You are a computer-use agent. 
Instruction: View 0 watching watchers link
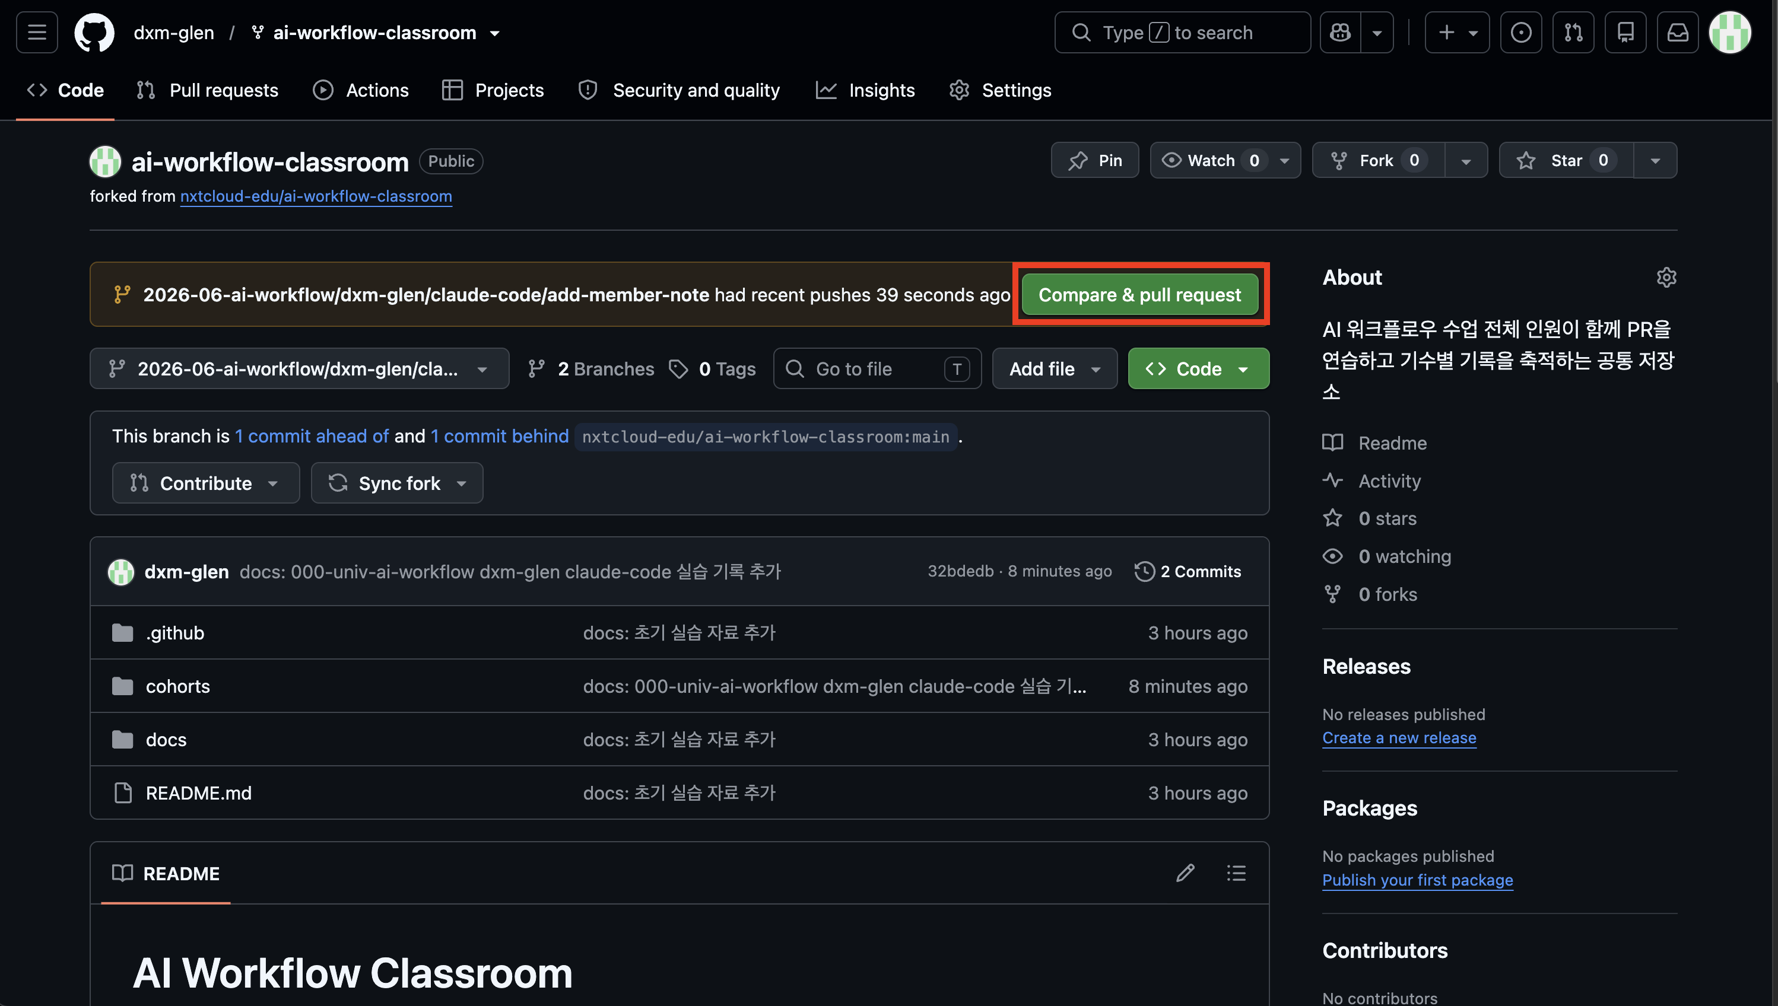coord(1387,556)
